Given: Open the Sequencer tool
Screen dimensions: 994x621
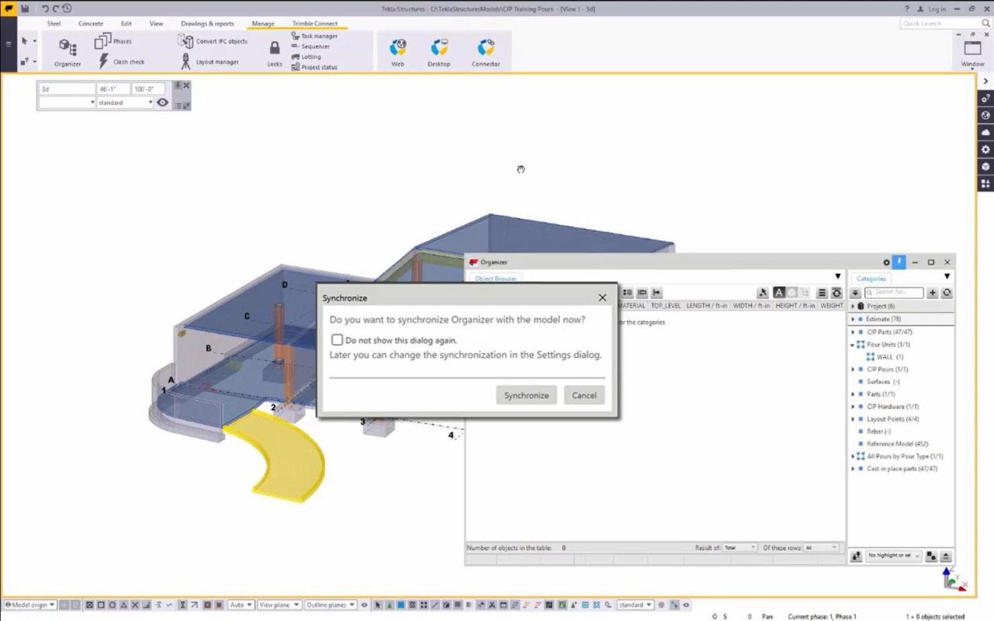Looking at the screenshot, I should [311, 47].
